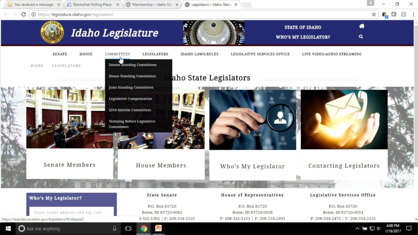418x235 pixels.
Task: Click magnifying glass legislator image
Action: 252,120
